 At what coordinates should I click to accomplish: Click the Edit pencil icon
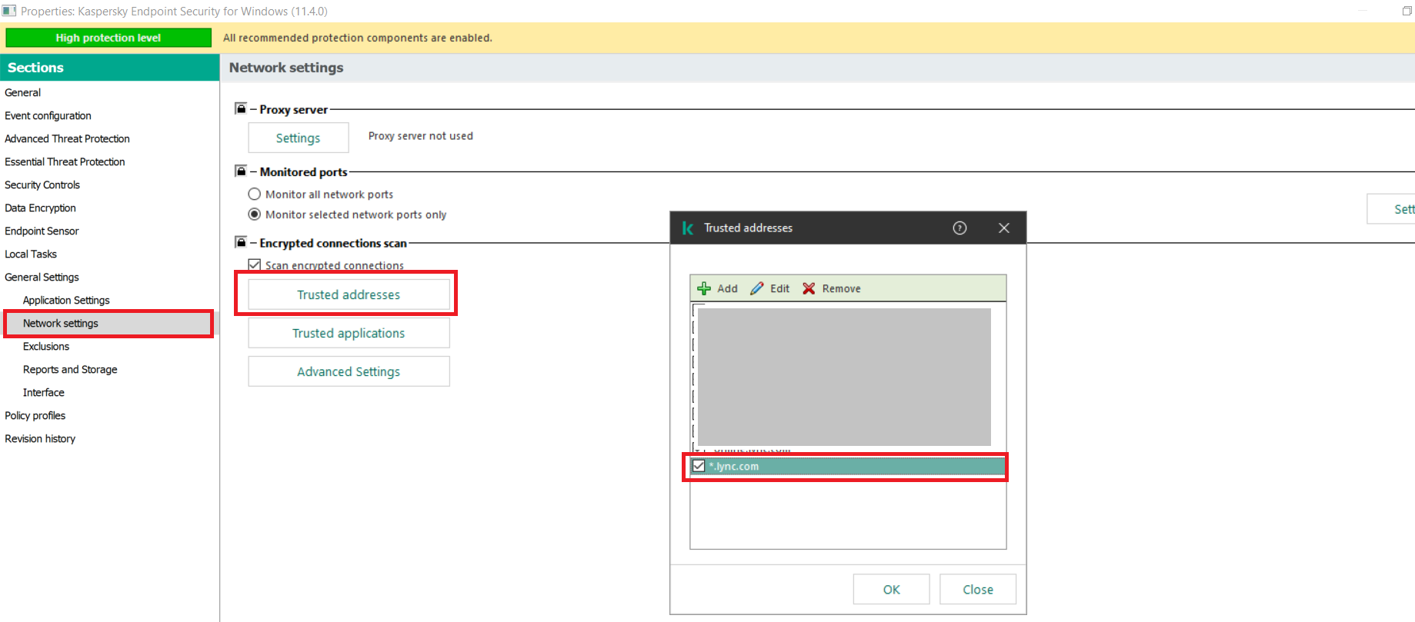pyautogui.click(x=757, y=288)
